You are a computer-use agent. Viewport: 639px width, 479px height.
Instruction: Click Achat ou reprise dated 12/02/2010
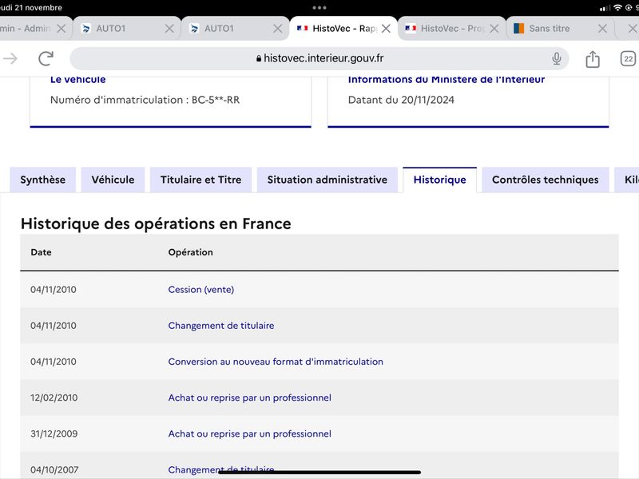pos(249,398)
